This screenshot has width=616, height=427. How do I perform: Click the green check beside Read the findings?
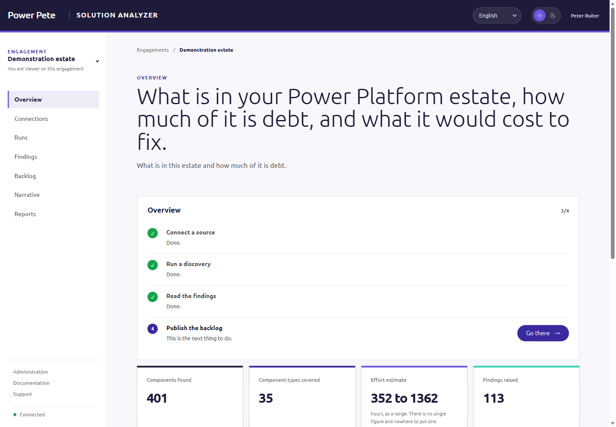153,297
